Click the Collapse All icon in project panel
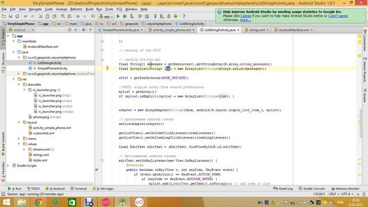The width and height of the screenshot is (368, 207). pos(75,30)
